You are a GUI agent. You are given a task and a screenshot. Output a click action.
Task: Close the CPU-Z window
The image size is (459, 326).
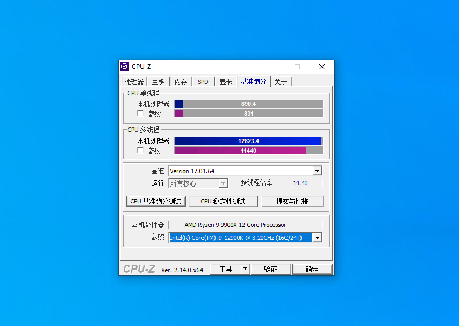click(322, 67)
